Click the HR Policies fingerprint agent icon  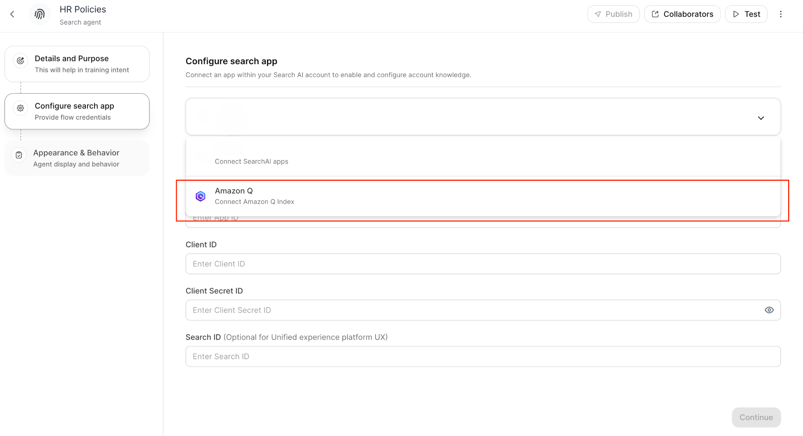tap(40, 14)
